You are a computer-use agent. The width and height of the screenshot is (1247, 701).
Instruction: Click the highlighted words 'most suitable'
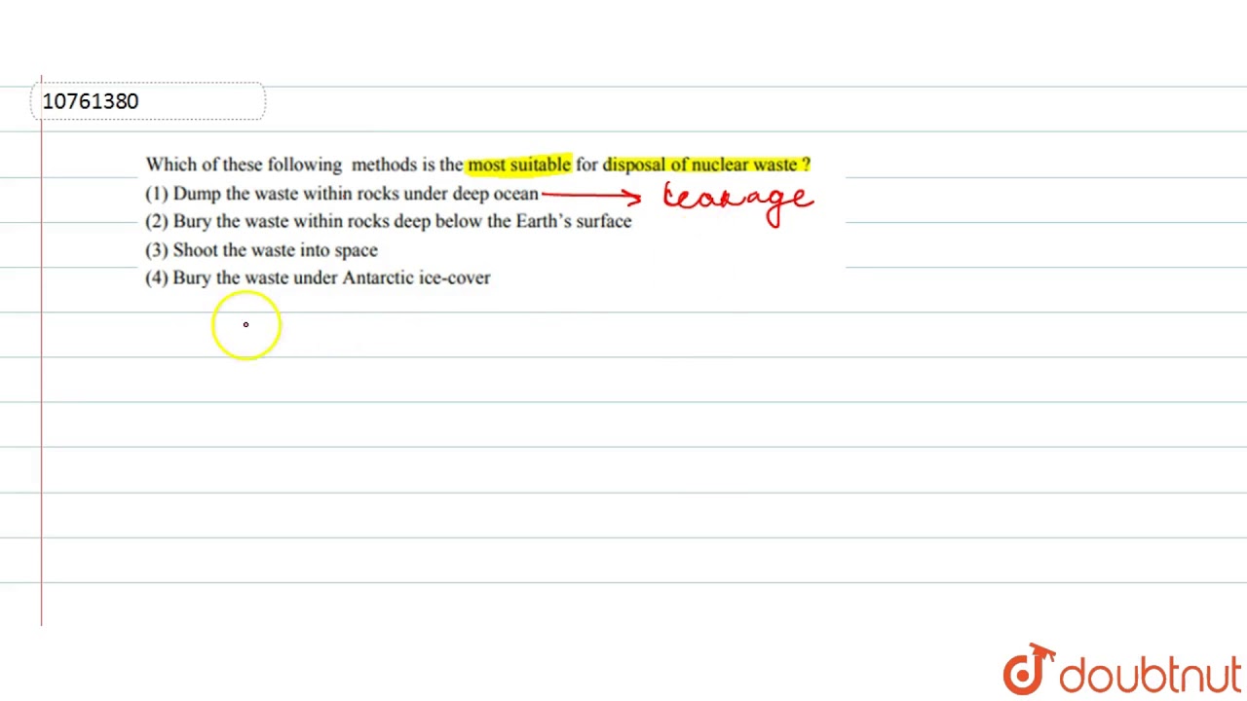(519, 165)
